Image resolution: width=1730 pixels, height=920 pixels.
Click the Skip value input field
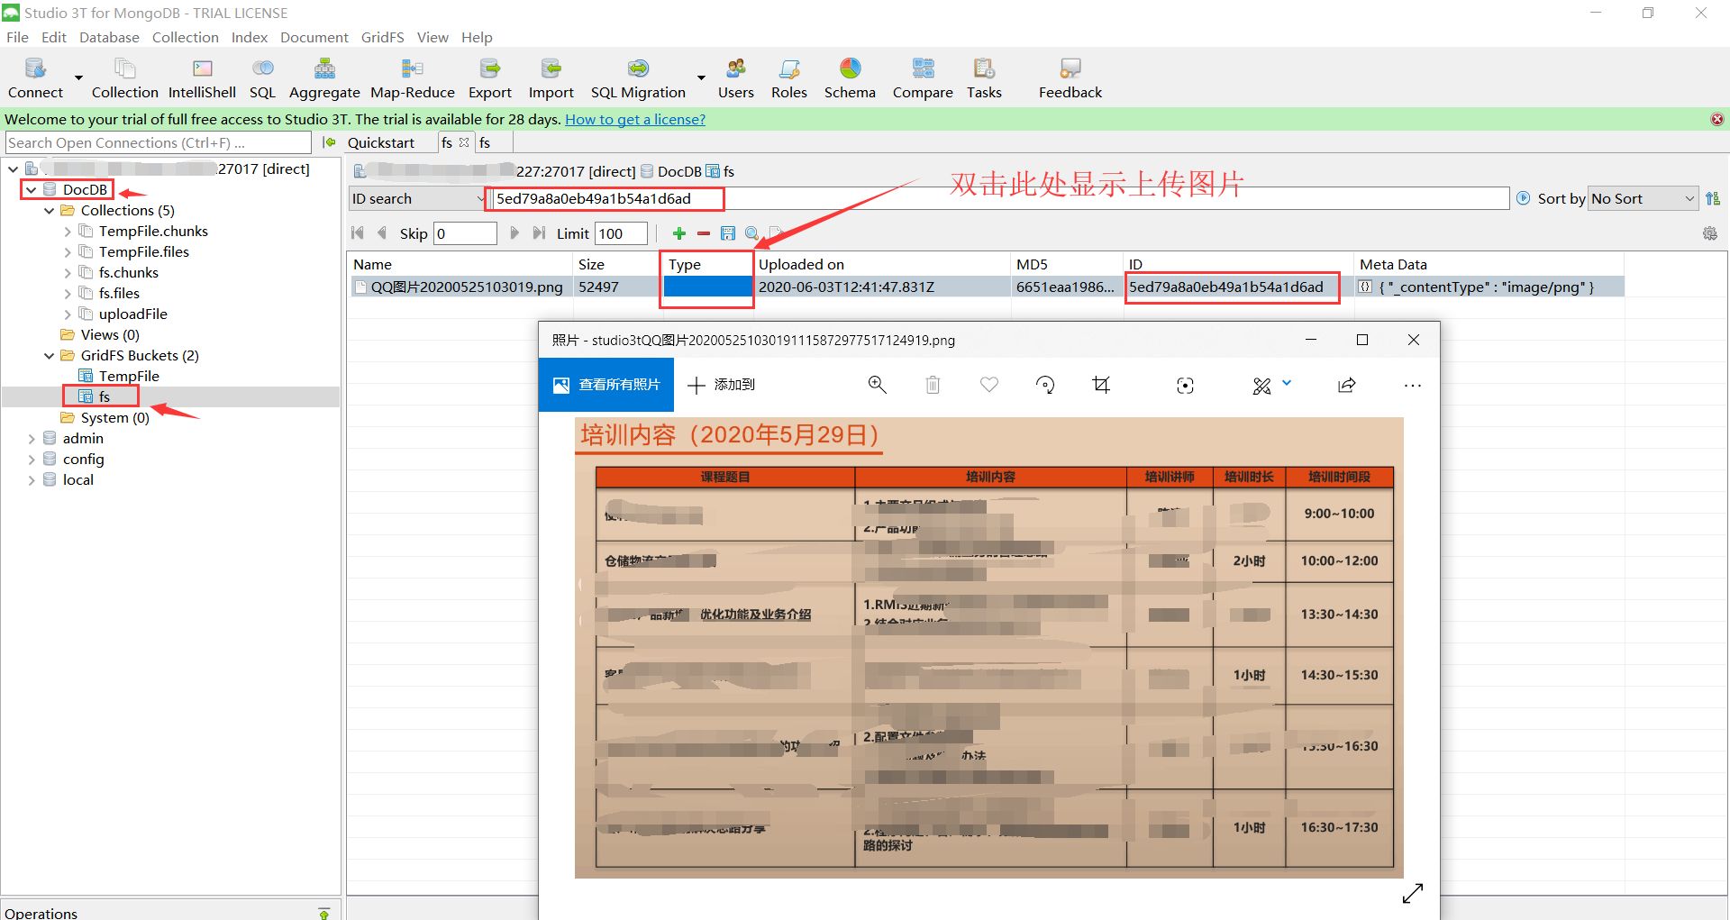[x=465, y=233]
